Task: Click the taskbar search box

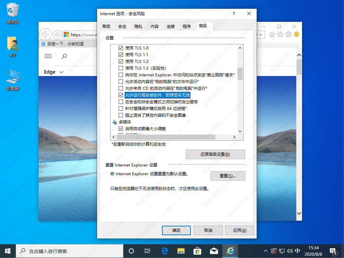Action: point(67,251)
